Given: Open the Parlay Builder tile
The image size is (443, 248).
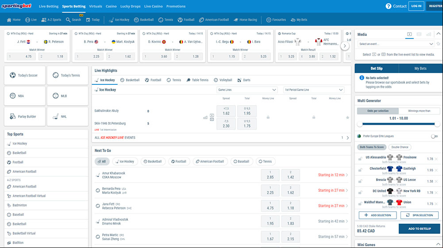Looking at the screenshot, I should pyautogui.click(x=25, y=117).
